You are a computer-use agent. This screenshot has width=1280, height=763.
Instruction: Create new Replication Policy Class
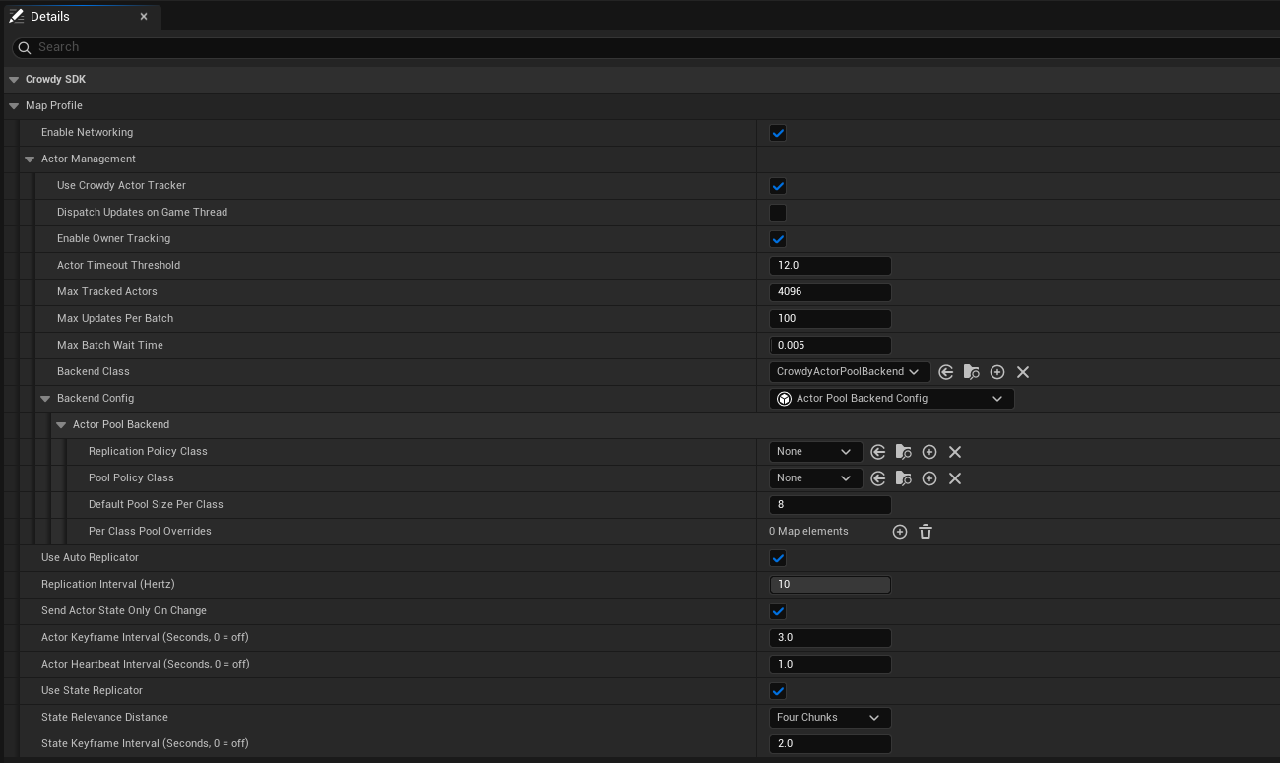coord(929,452)
